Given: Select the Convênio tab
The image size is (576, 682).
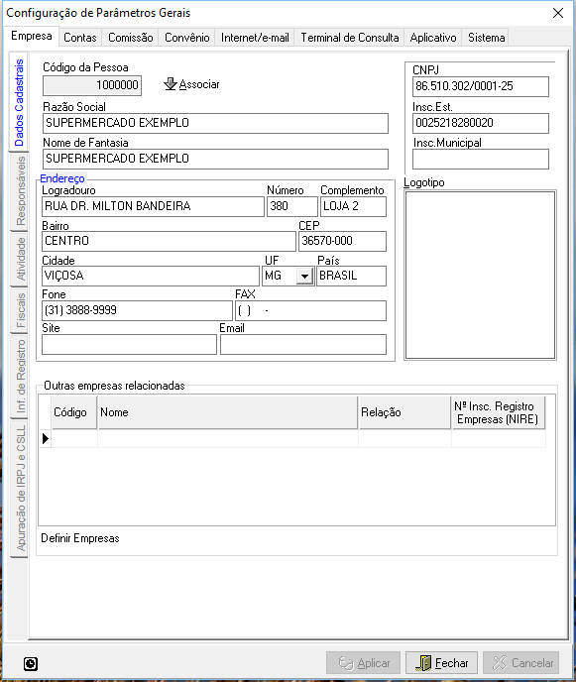Looking at the screenshot, I should (187, 38).
